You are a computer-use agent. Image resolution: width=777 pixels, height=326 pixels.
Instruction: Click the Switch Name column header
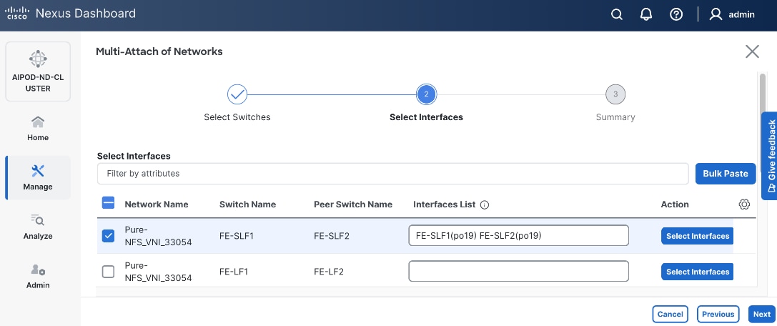click(x=248, y=204)
